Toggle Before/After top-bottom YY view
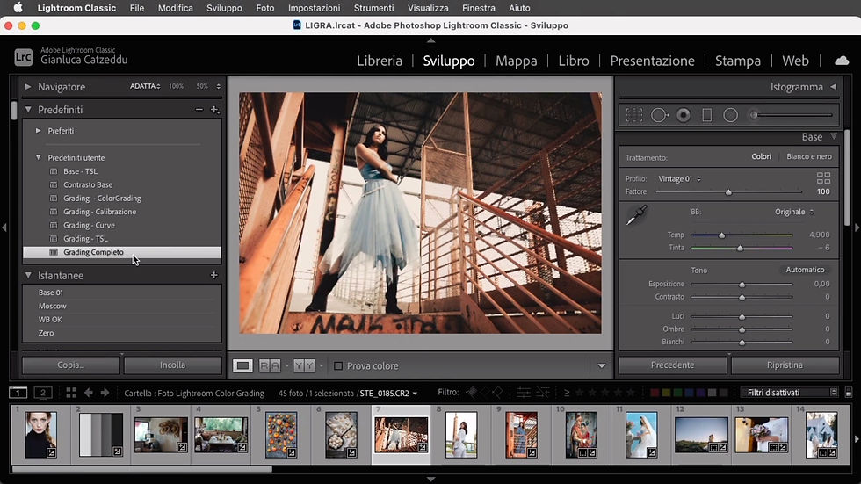Image resolution: width=861 pixels, height=484 pixels. [304, 365]
